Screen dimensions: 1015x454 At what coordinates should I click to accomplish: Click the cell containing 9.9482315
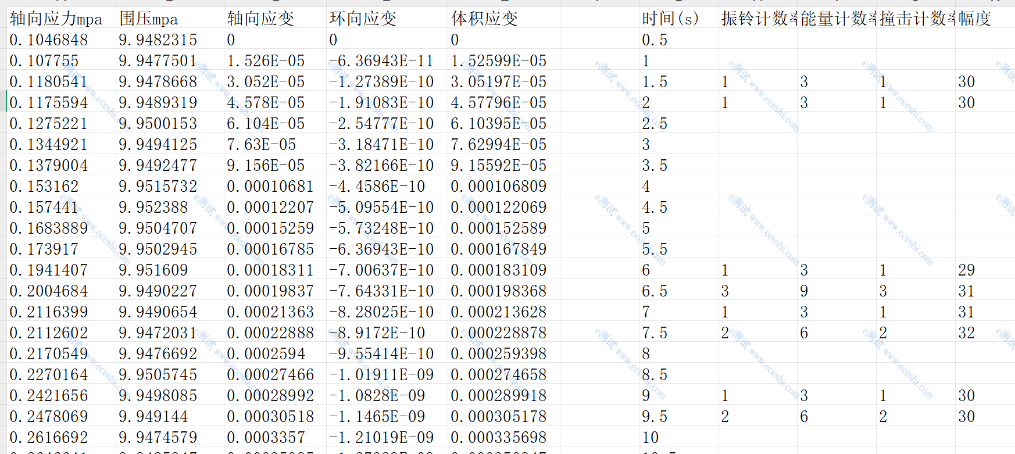pyautogui.click(x=170, y=39)
